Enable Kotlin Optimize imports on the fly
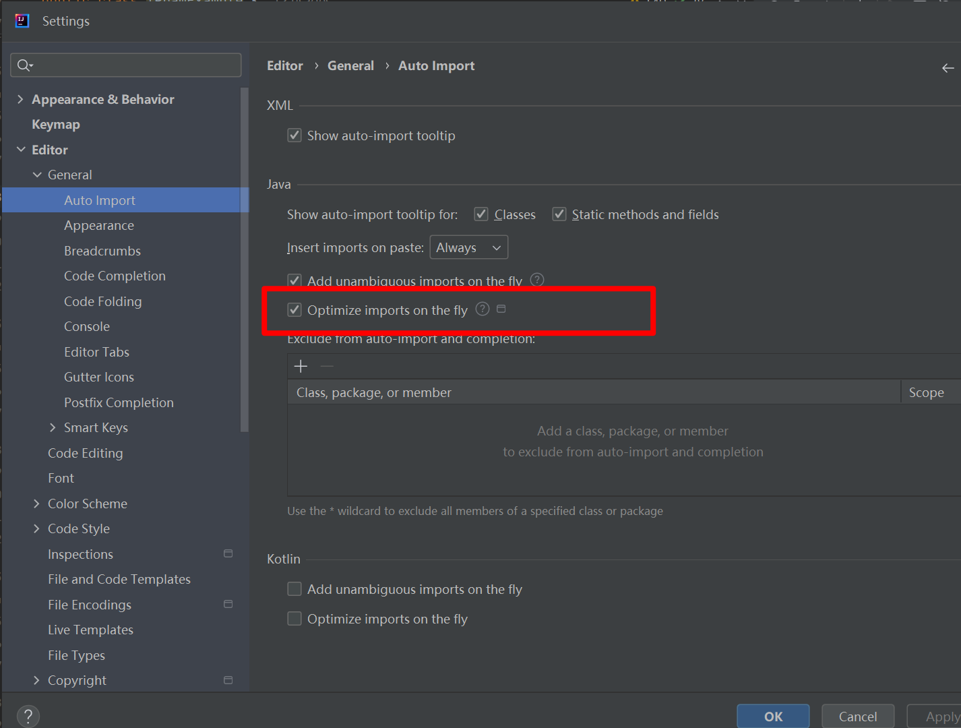The width and height of the screenshot is (961, 728). click(x=294, y=619)
